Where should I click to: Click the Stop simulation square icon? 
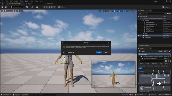click(49, 7)
